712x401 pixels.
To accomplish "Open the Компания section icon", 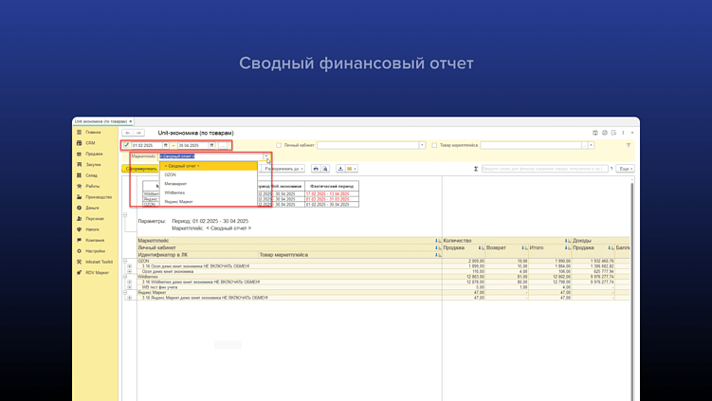I will (x=79, y=240).
